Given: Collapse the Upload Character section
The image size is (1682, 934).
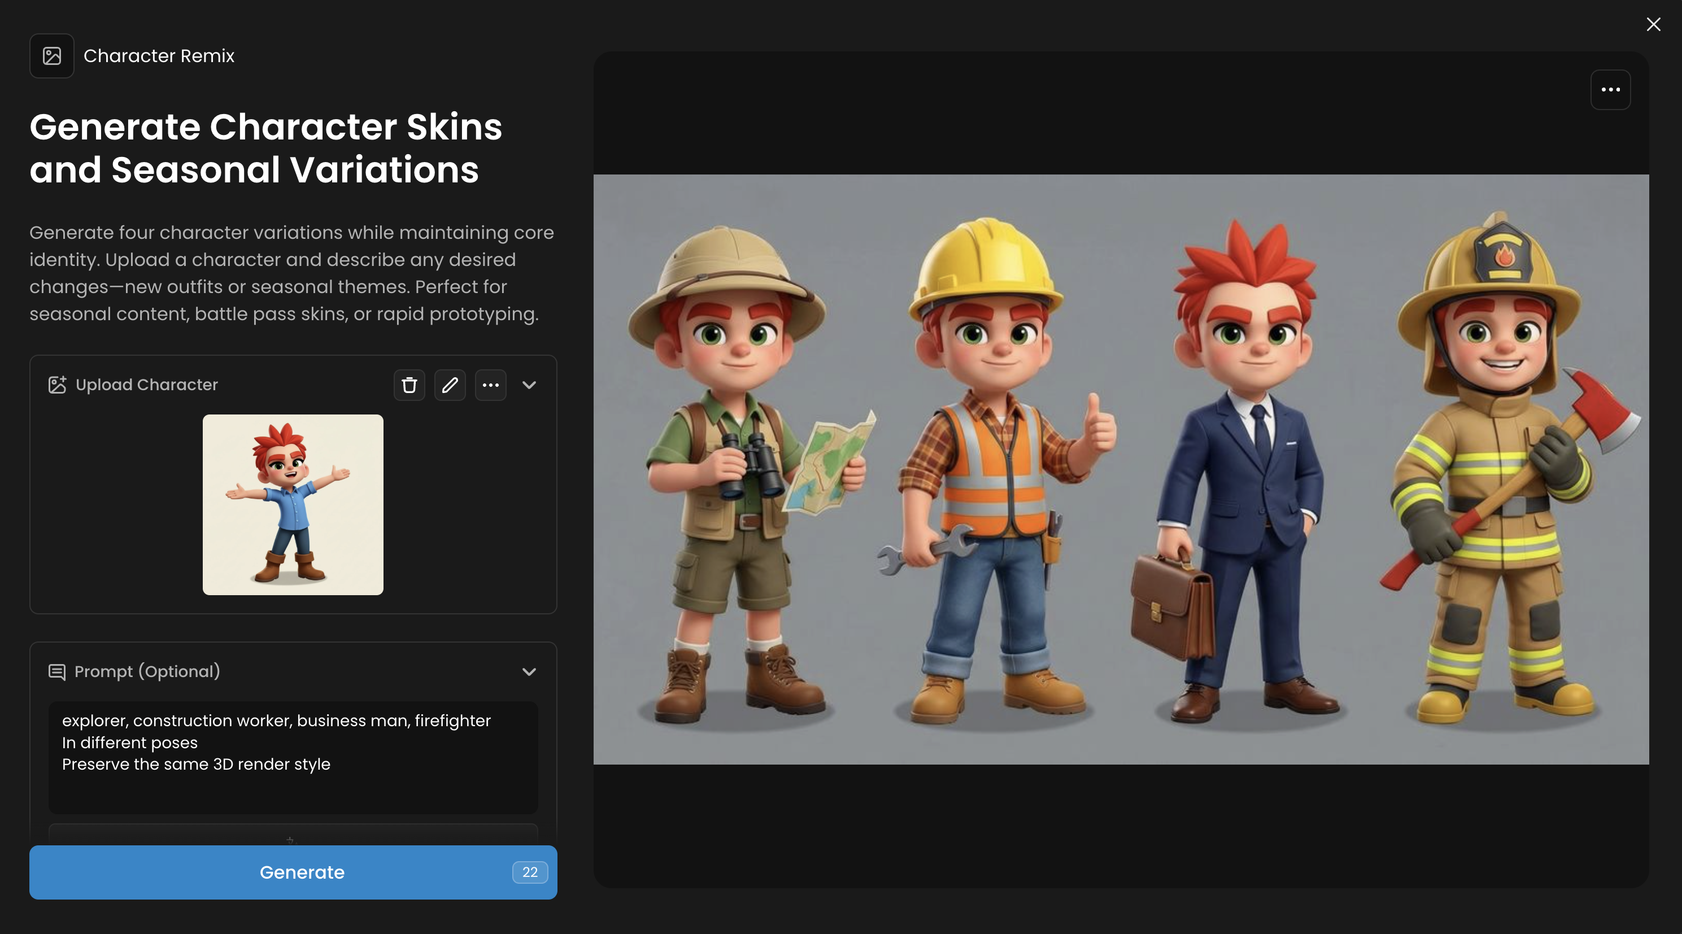Looking at the screenshot, I should pos(529,385).
